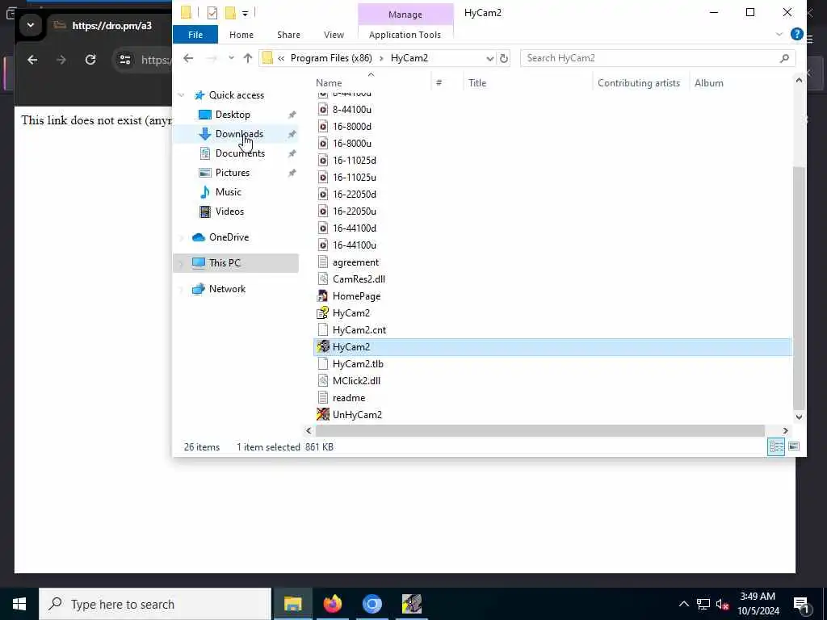Open browser tab list dropdown
Viewport: 827px width, 620px height.
[30, 25]
